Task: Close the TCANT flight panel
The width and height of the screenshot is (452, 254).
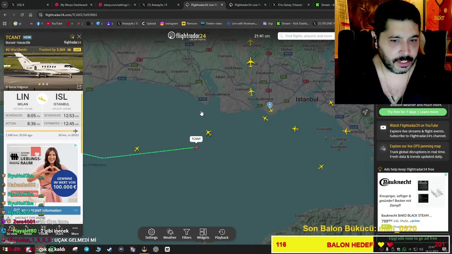Action: coord(79,37)
